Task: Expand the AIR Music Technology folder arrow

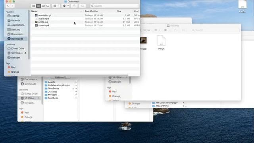Action: pyautogui.click(x=183, y=103)
